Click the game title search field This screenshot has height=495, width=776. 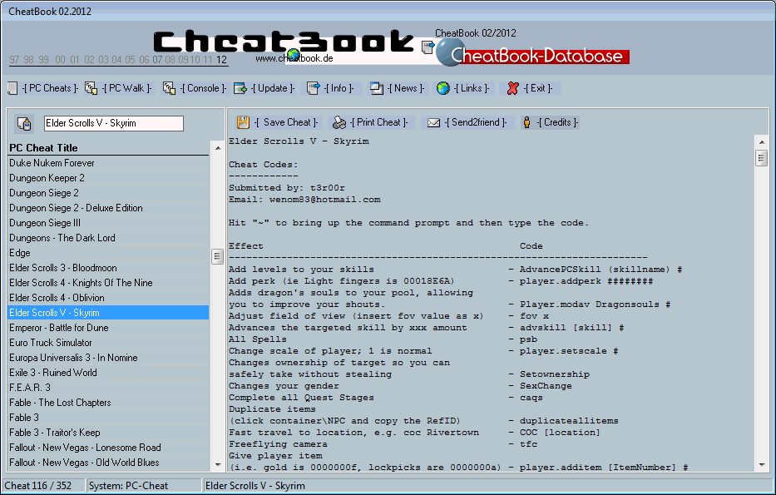[114, 123]
